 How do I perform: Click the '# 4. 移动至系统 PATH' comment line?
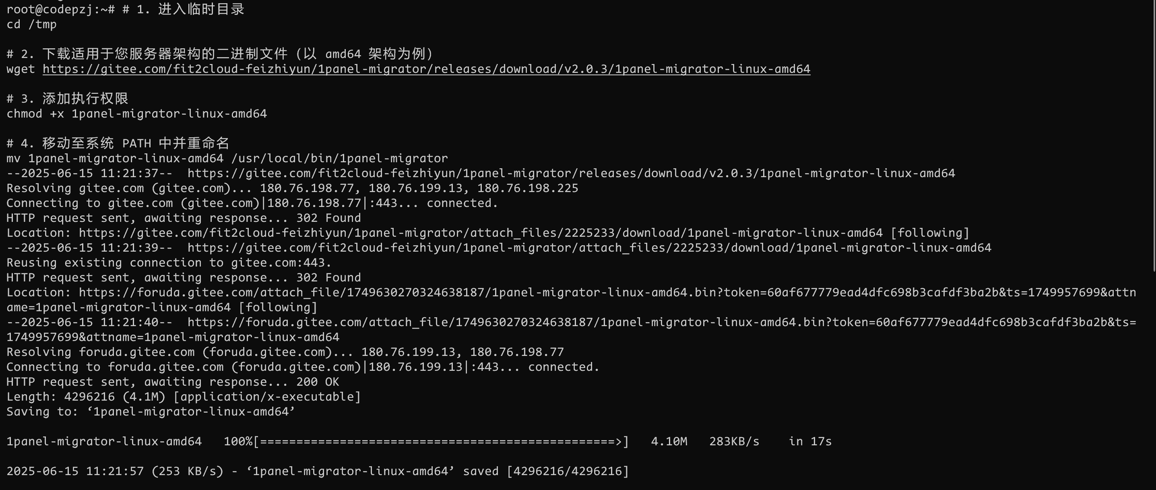[118, 144]
